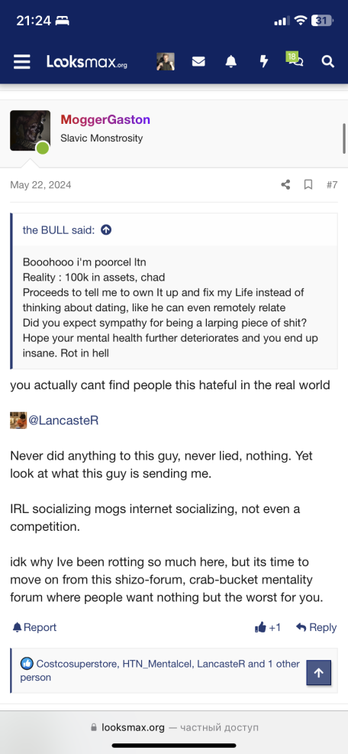Open the bell notifications icon
Viewport: 348px width, 754px height.
pyautogui.click(x=231, y=61)
